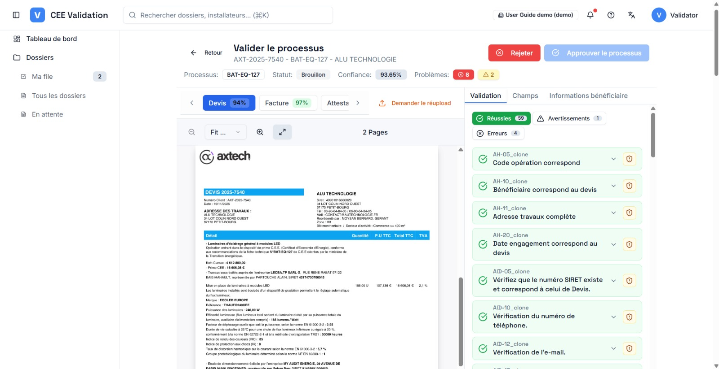The width and height of the screenshot is (719, 369).
Task: Open the notifications bell
Action: coord(590,15)
